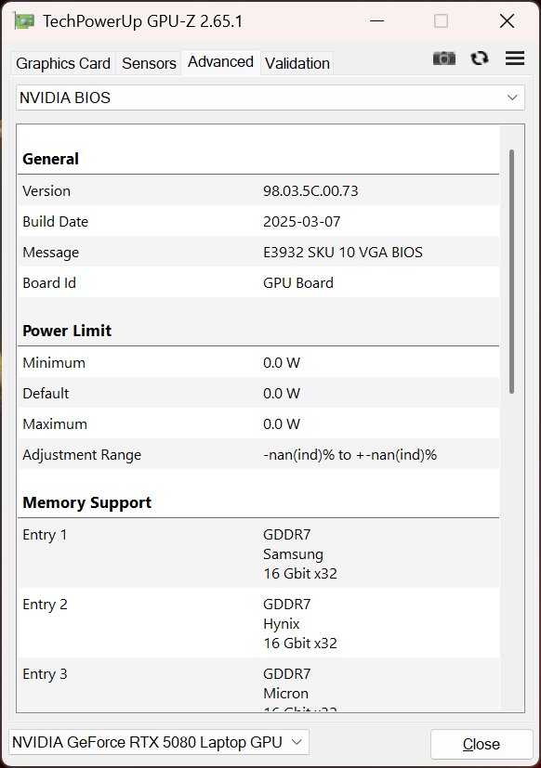541x768 pixels.
Task: Click the chevron arrow of NVIDIA BIOS combo box
Action: 512,98
